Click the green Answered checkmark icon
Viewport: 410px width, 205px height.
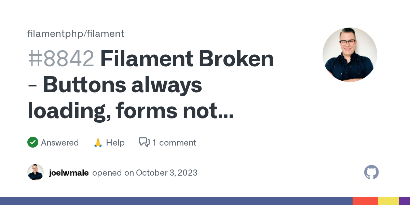[33, 142]
